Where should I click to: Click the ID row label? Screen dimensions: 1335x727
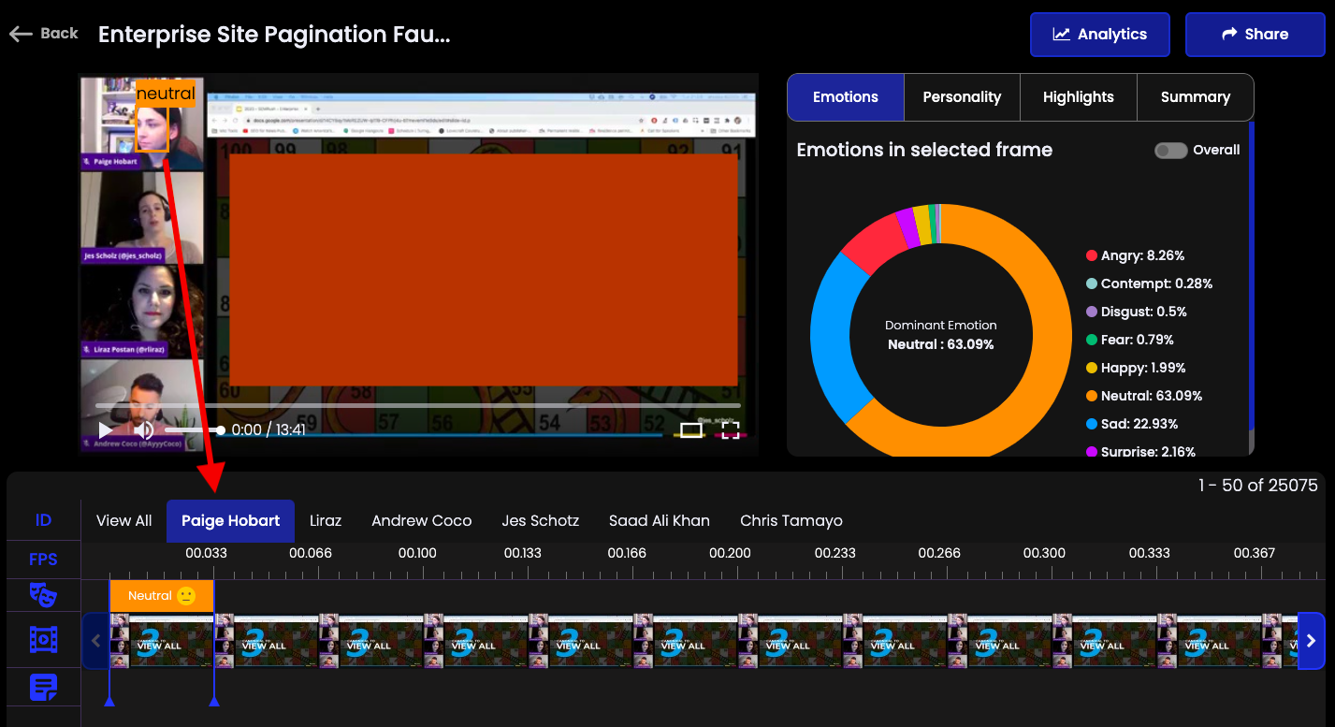coord(43,521)
